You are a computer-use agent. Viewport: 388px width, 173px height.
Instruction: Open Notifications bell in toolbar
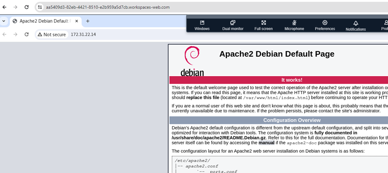[356, 26]
